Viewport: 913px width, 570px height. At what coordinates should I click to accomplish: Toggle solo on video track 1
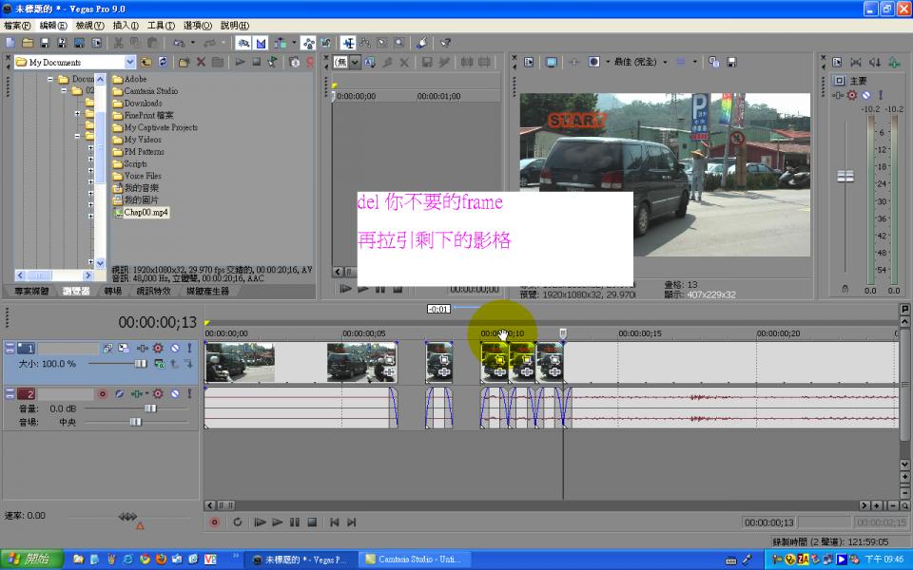pos(188,349)
